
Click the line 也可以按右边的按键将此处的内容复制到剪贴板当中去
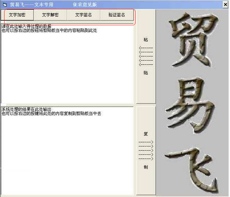coord(51,113)
